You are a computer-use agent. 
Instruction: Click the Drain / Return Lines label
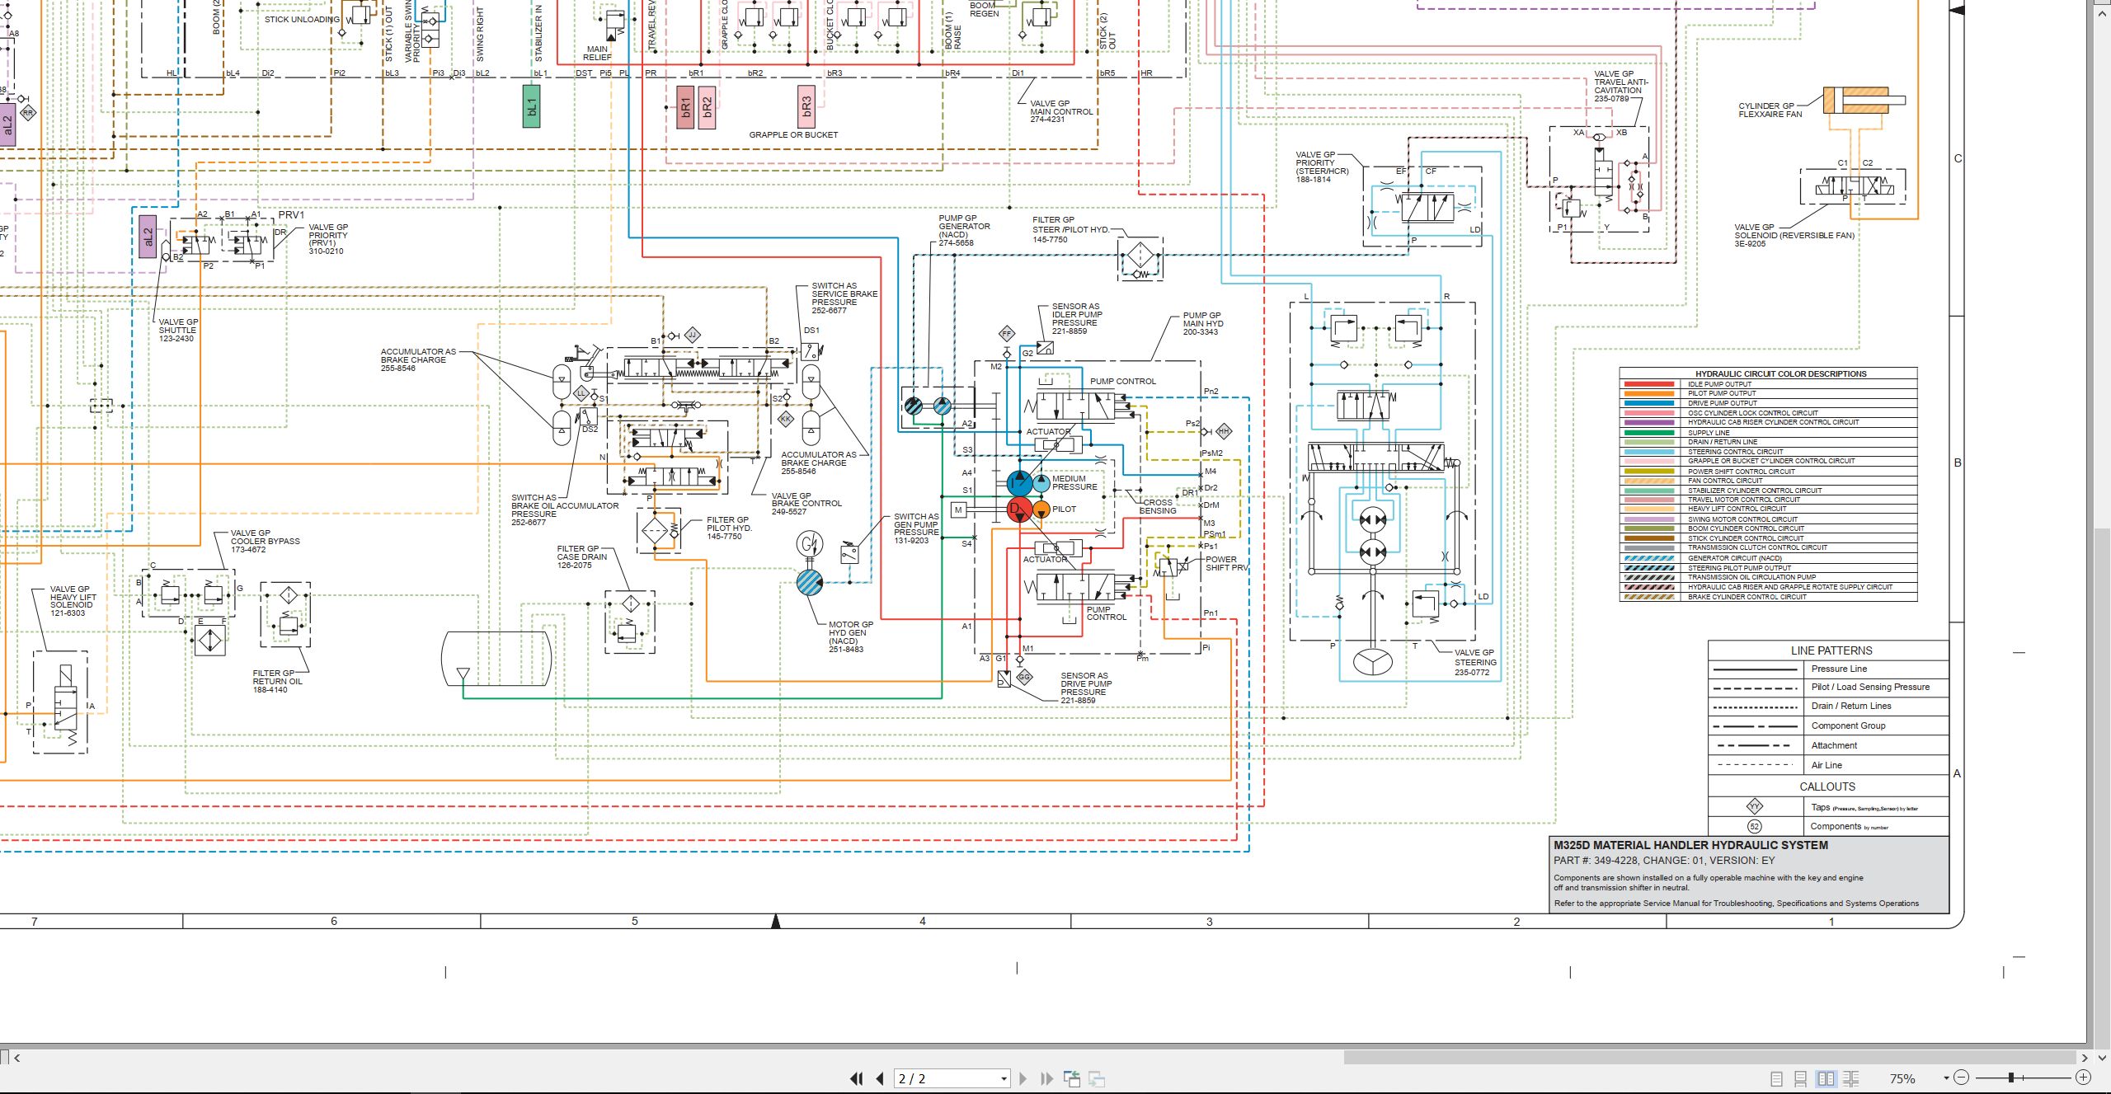[1851, 706]
